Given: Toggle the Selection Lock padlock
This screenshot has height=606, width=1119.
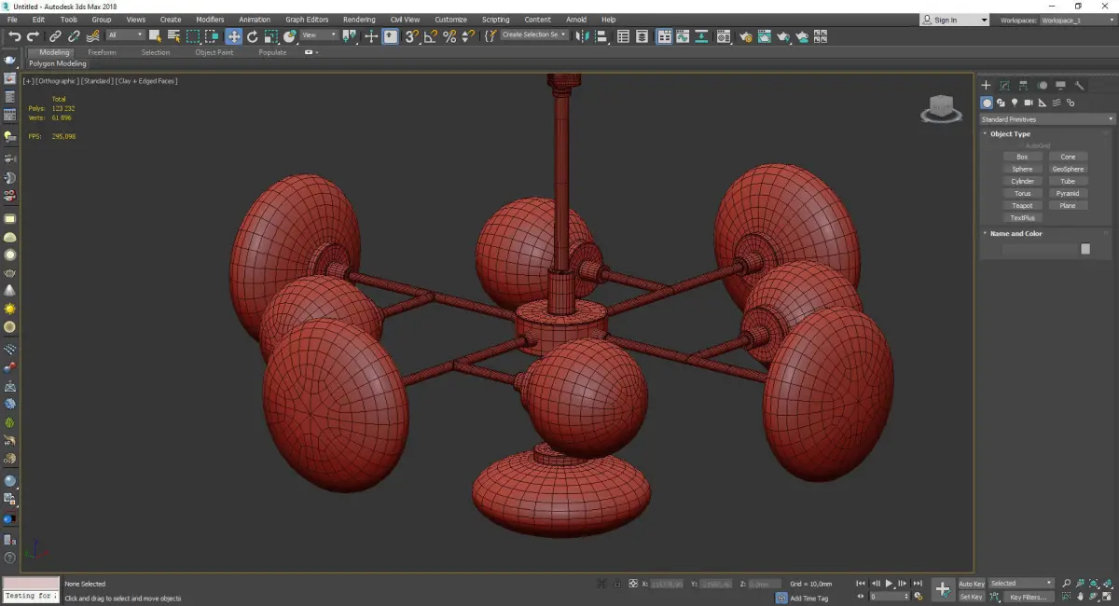Looking at the screenshot, I should tap(616, 584).
